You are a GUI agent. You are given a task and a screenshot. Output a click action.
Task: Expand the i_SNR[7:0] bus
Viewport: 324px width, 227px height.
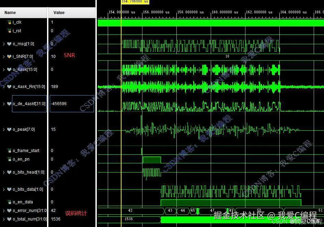(3, 56)
